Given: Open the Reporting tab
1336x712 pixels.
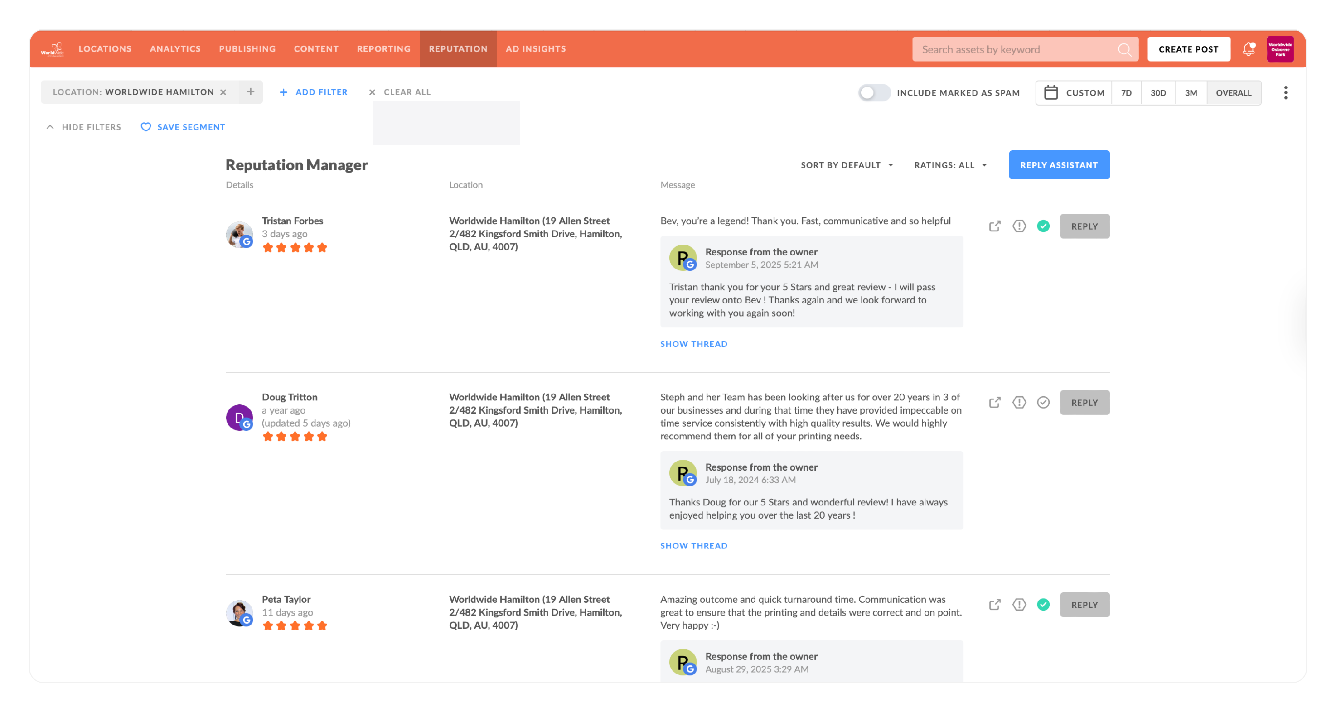Looking at the screenshot, I should (x=383, y=49).
